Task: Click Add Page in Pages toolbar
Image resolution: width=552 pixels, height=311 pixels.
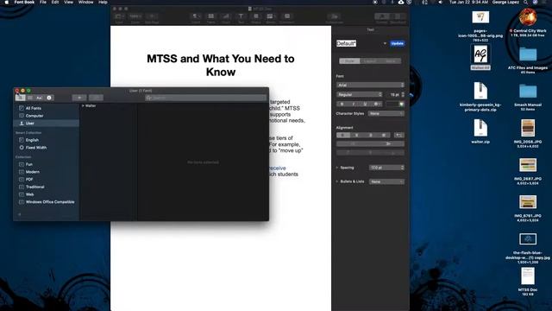Action: (152, 17)
